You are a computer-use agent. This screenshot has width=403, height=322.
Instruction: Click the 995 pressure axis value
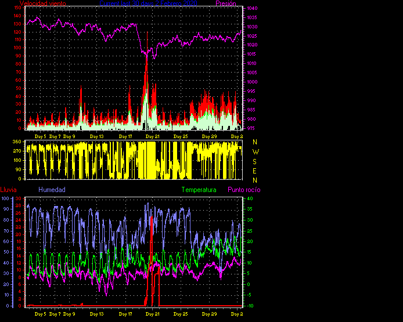tap(251, 91)
